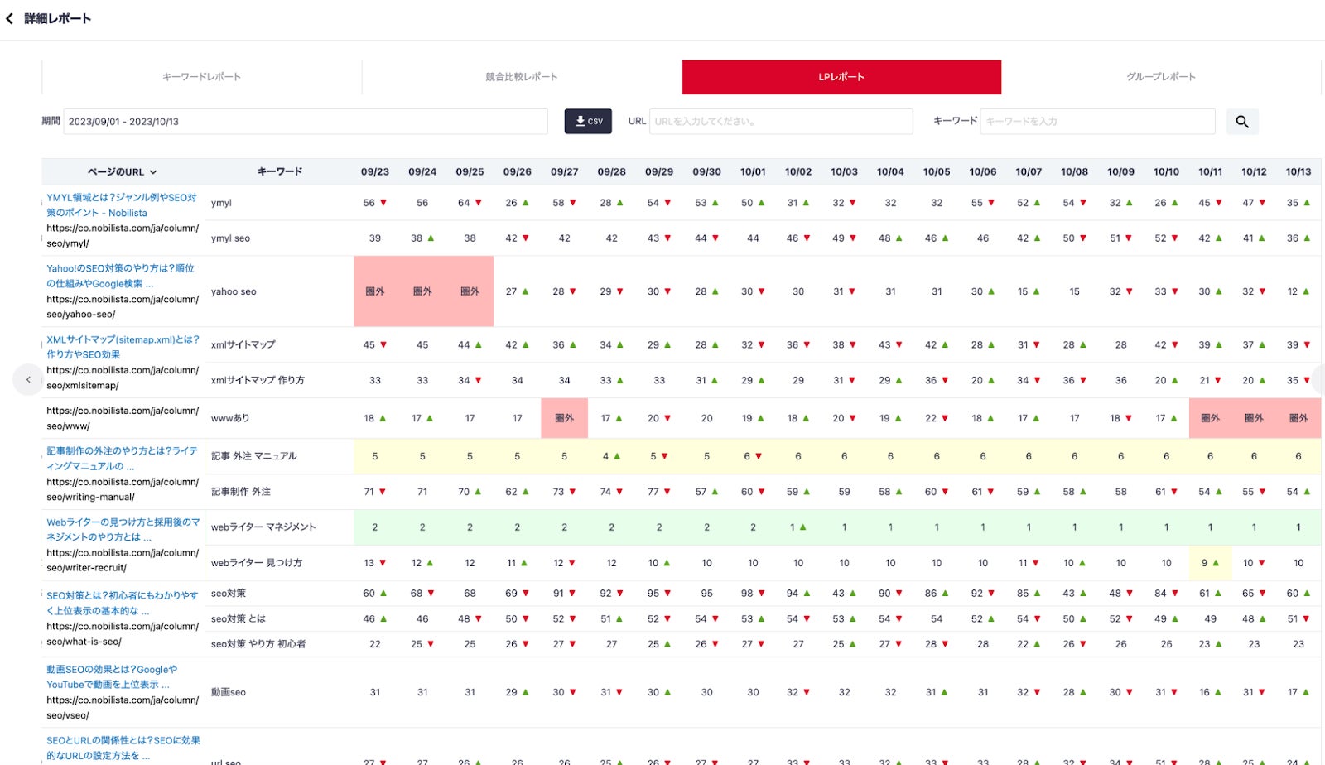Click the 10/10 date column header

click(x=1166, y=172)
